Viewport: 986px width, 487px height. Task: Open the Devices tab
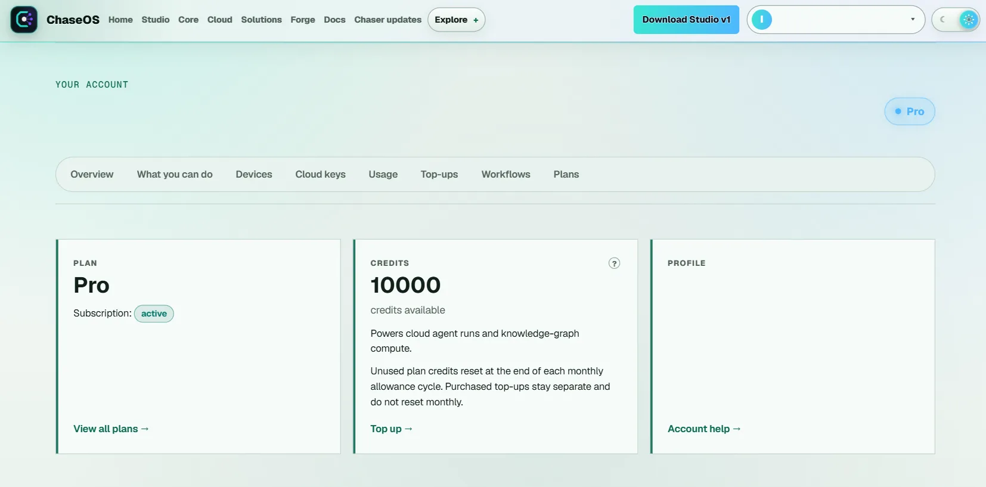click(x=254, y=175)
